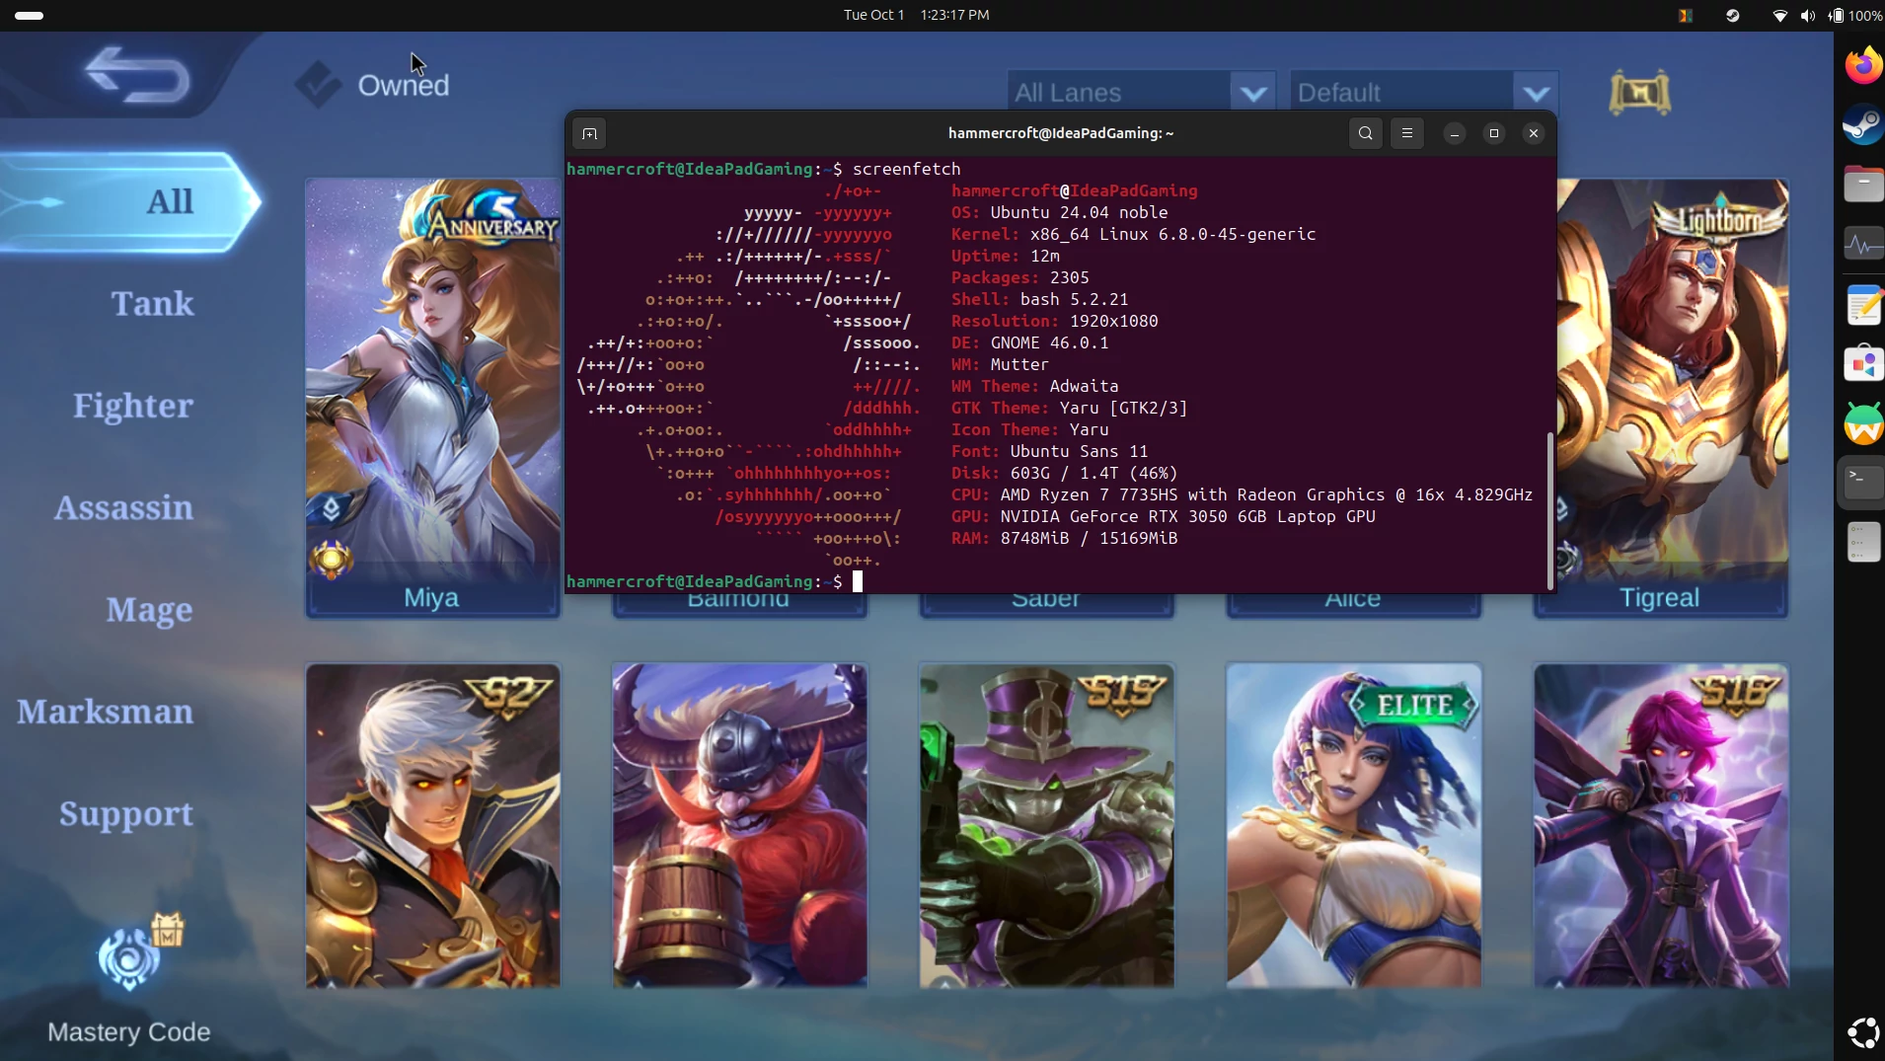The image size is (1885, 1061).
Task: Click the Kernel version line
Action: (1133, 234)
